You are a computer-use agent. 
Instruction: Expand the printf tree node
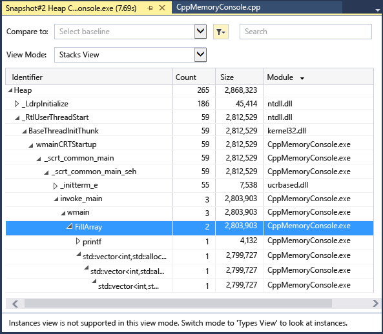(78, 241)
